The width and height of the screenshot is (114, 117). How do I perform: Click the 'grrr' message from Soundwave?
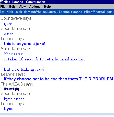click(8, 24)
